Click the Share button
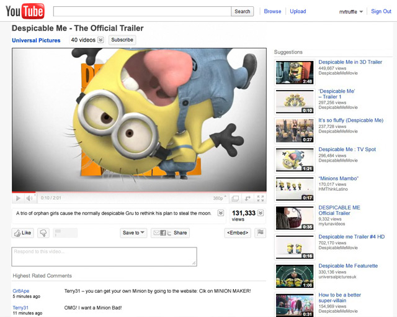This screenshot has height=317, width=397. point(170,233)
